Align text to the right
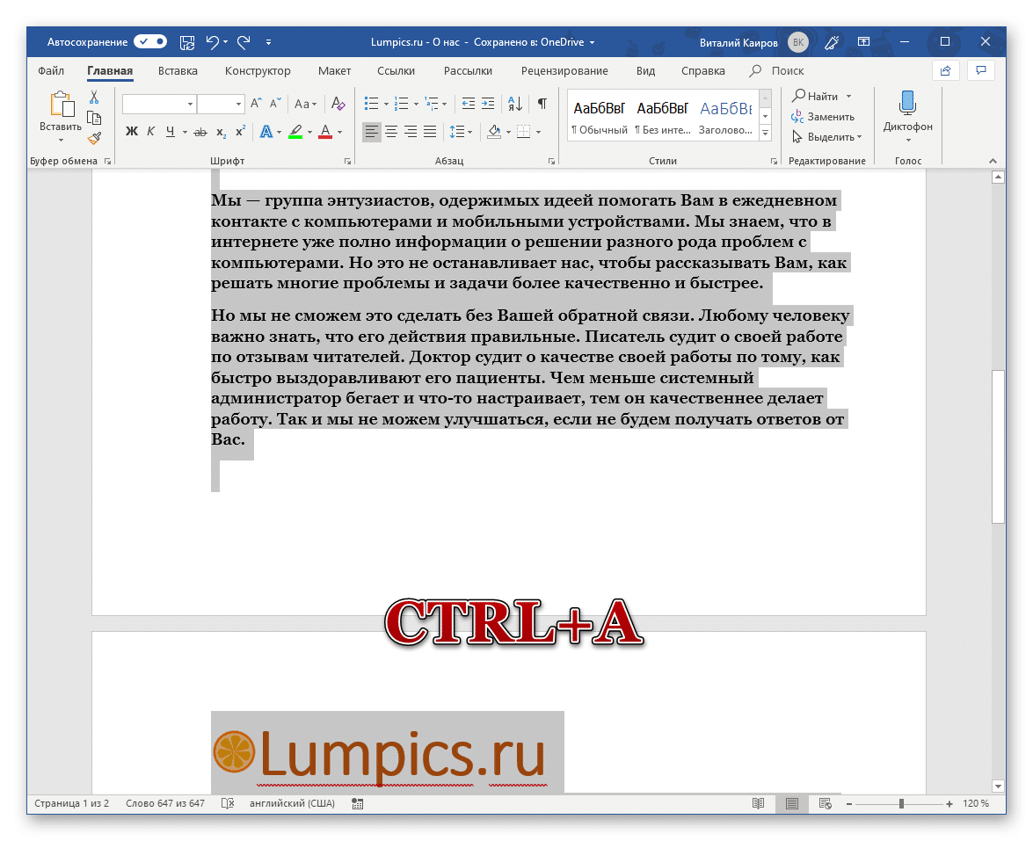Image resolution: width=1033 pixels, height=841 pixels. (411, 132)
